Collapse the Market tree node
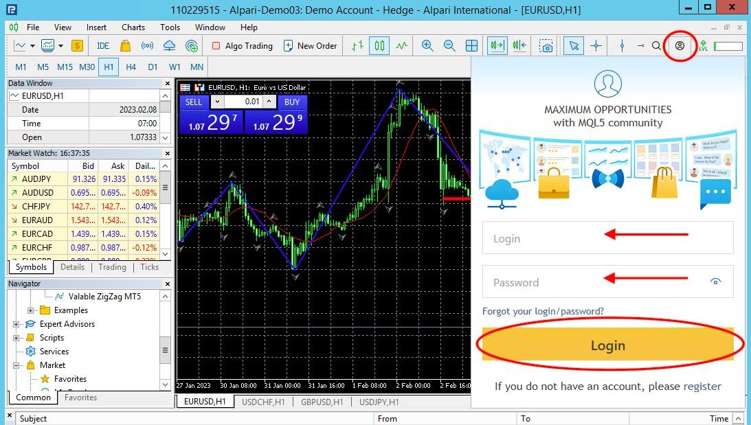This screenshot has height=425, width=751. [16, 365]
